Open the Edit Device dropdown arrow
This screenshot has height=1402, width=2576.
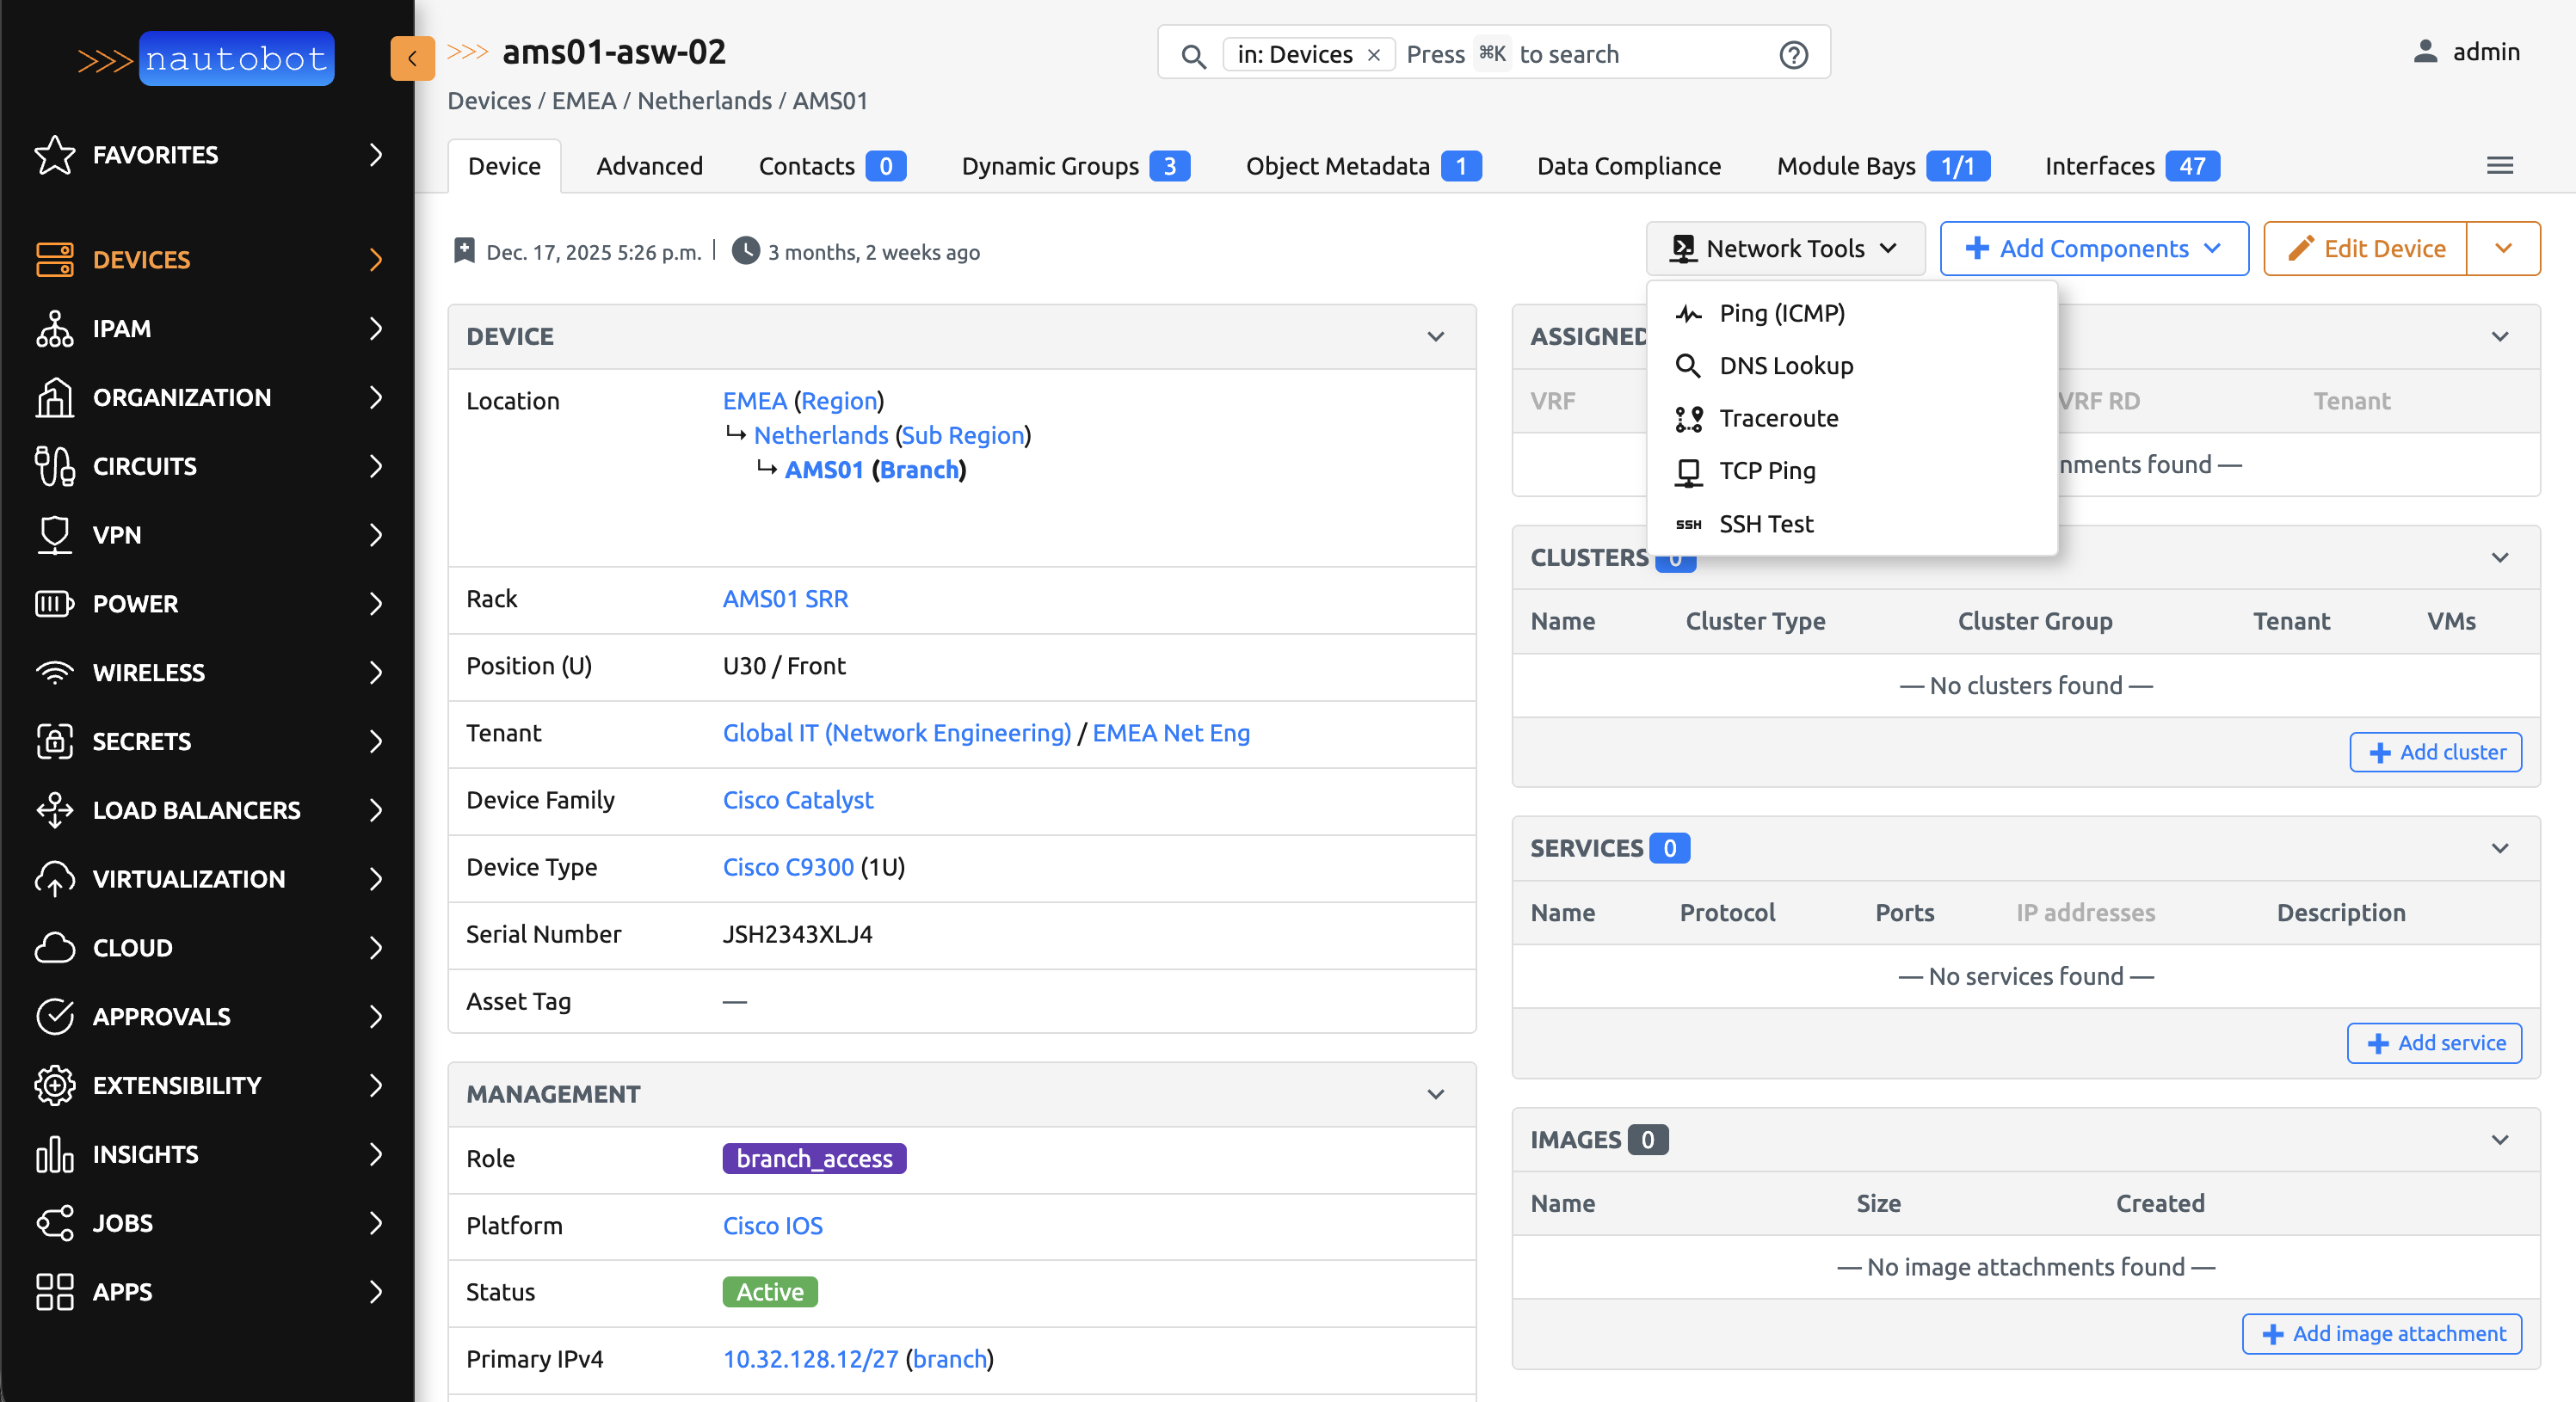[2503, 249]
